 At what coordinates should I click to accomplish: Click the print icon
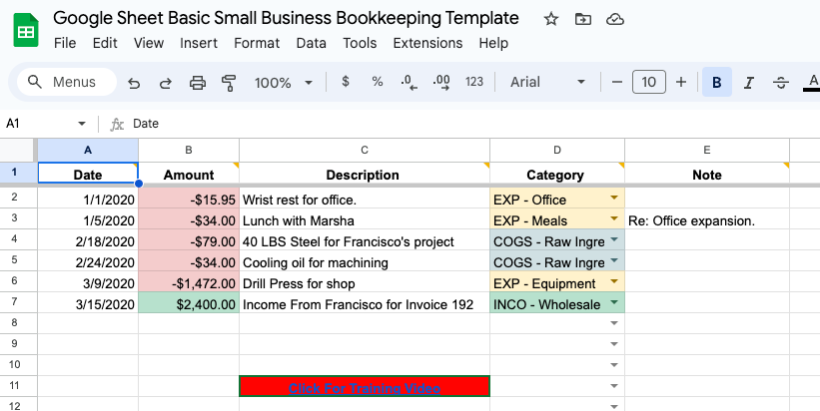[198, 83]
